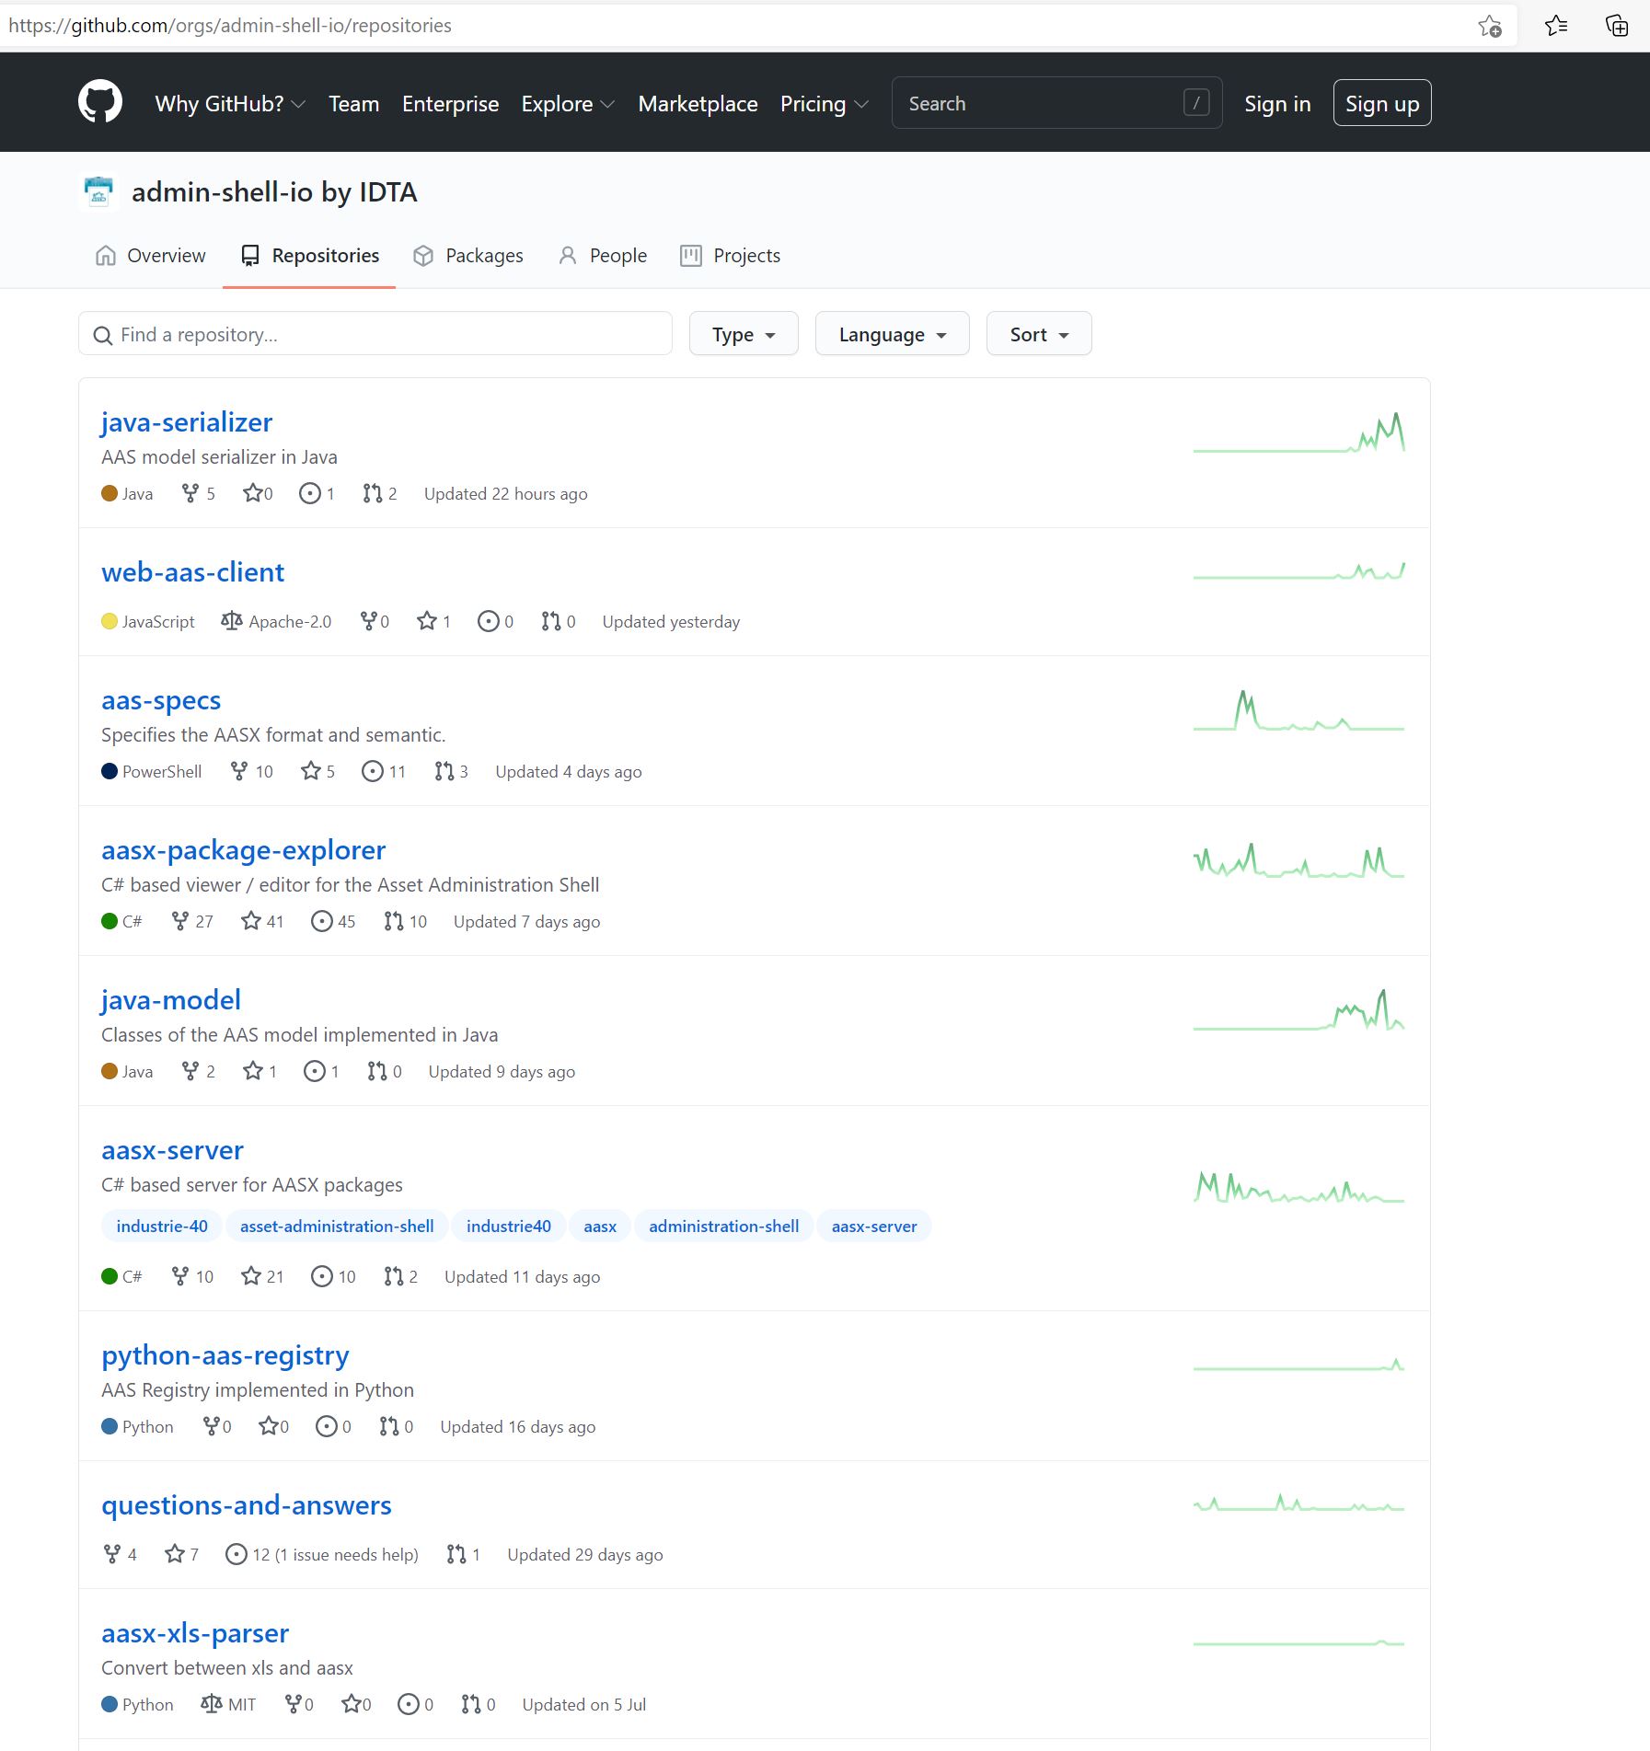Click python-aas-registry pull request icon

[389, 1427]
